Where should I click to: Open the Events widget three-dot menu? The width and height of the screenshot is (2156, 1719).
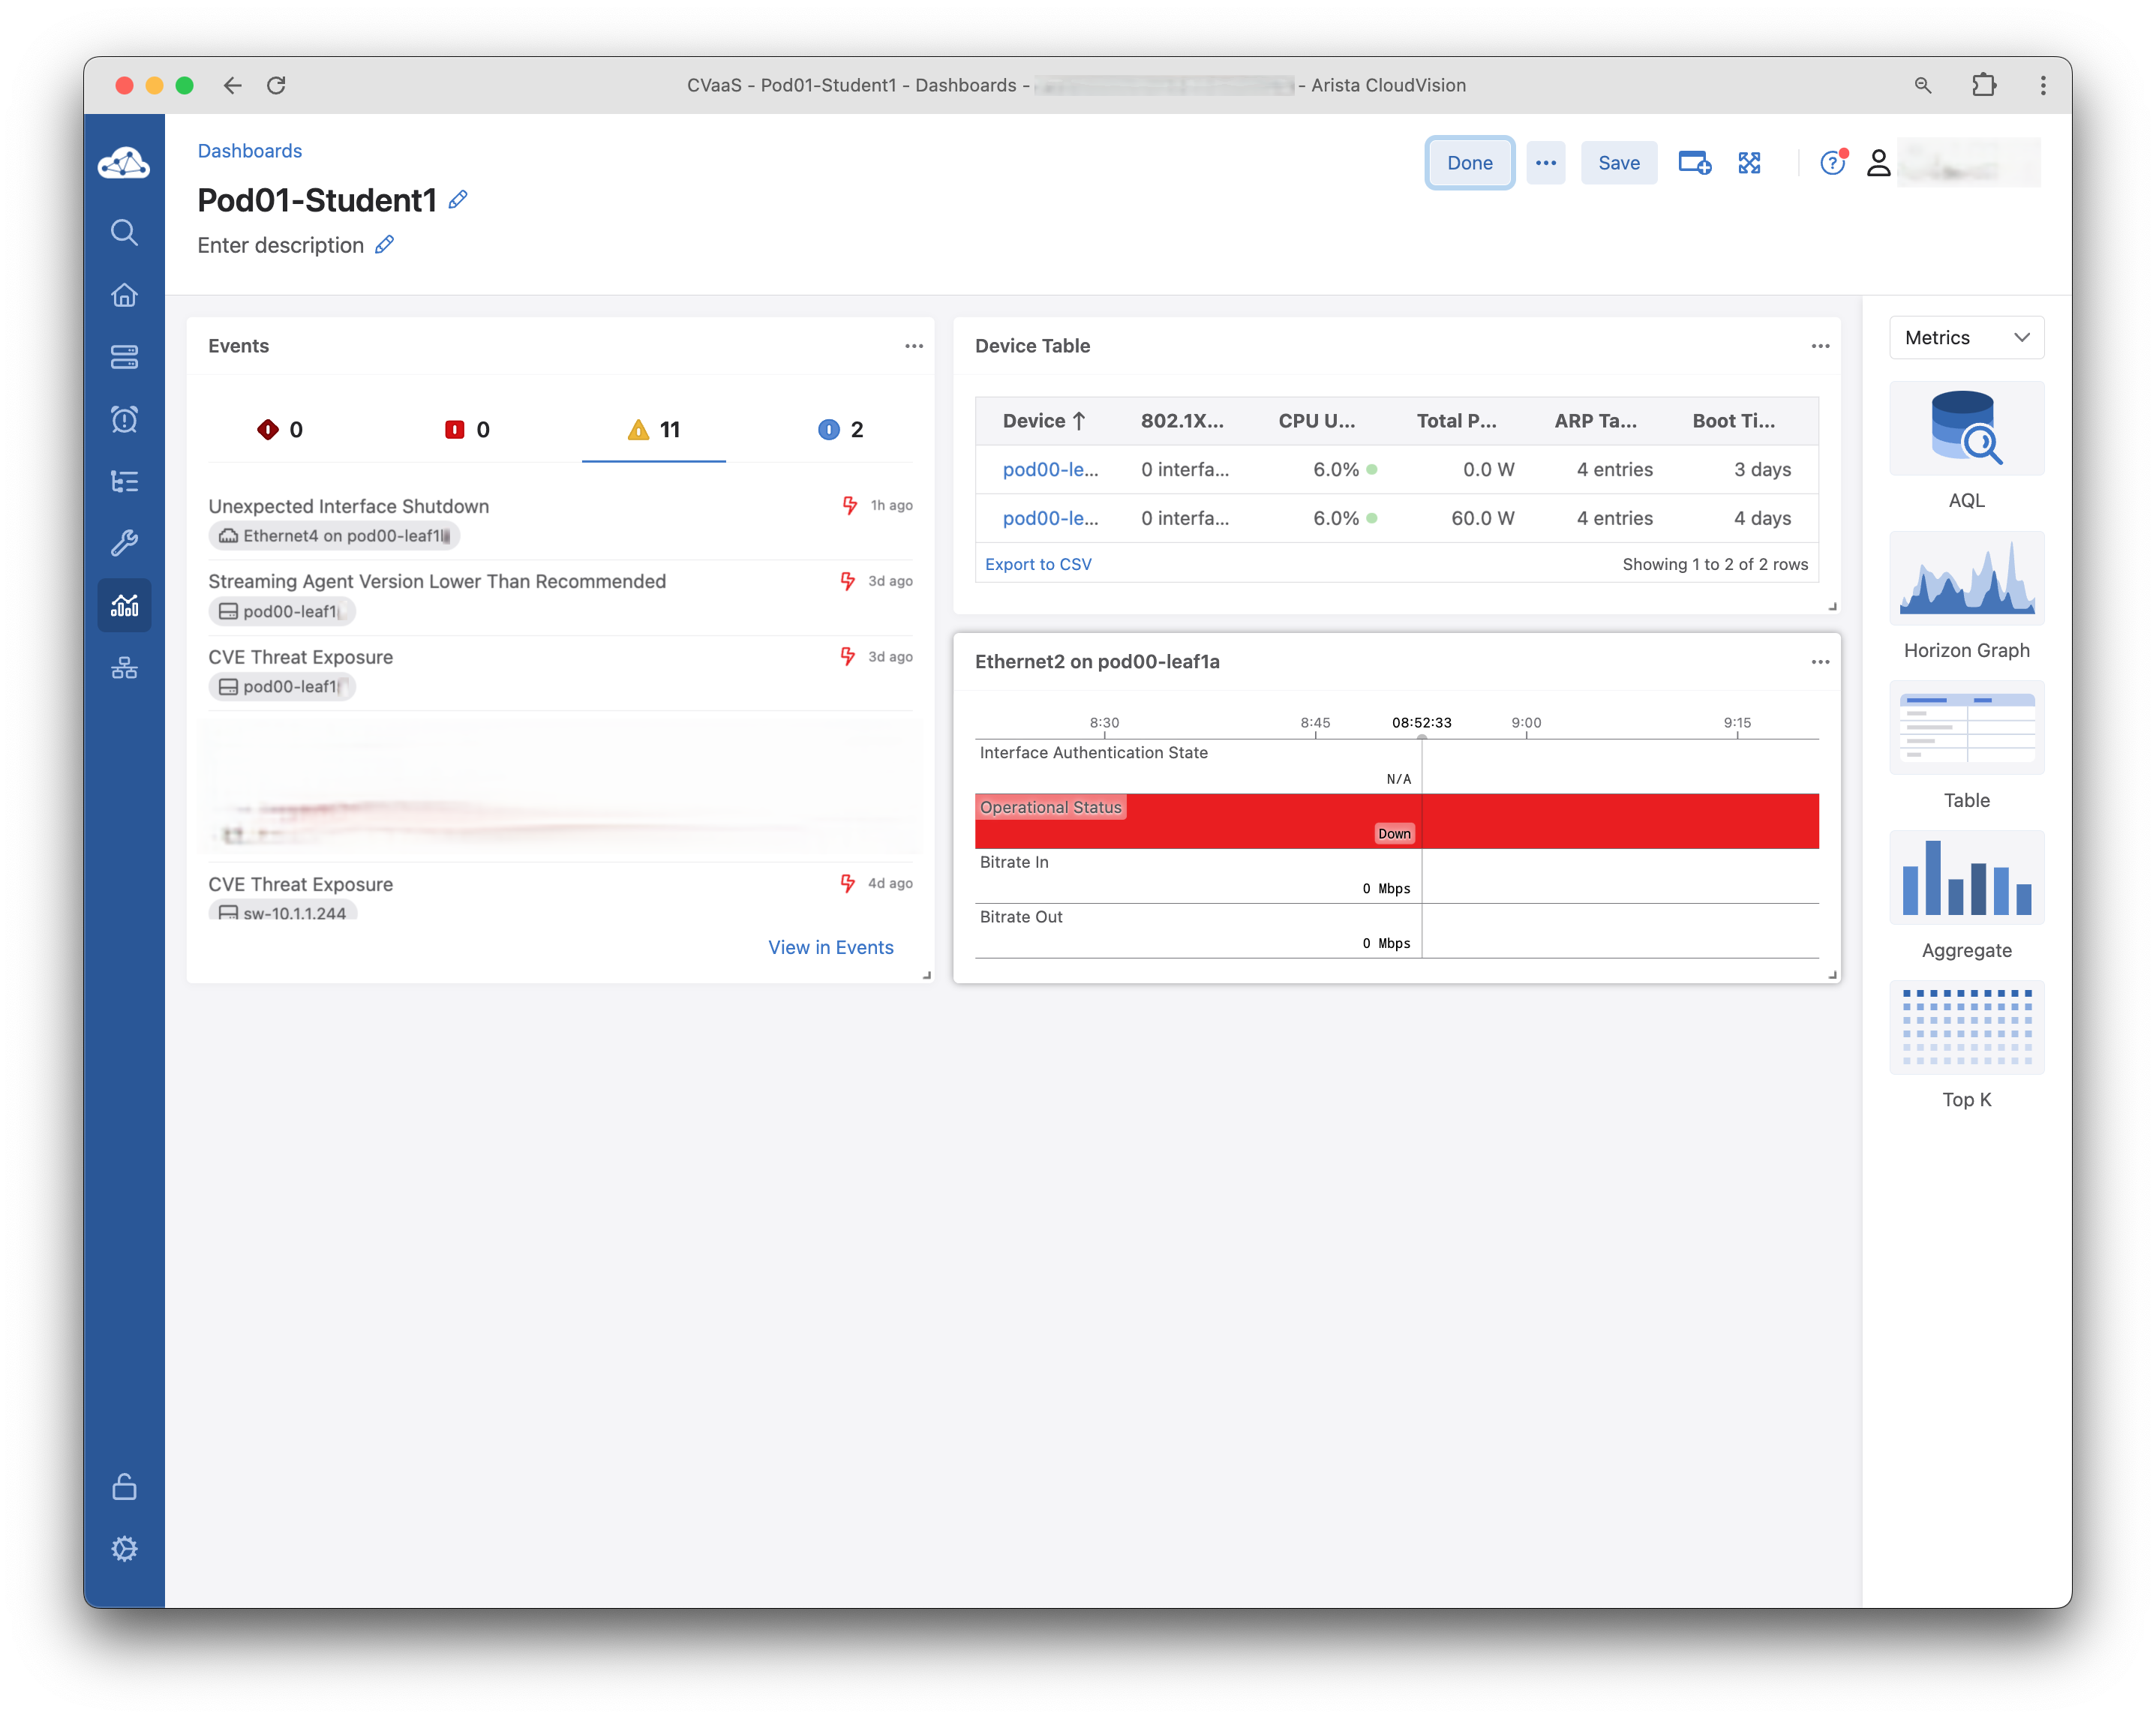[x=913, y=346]
